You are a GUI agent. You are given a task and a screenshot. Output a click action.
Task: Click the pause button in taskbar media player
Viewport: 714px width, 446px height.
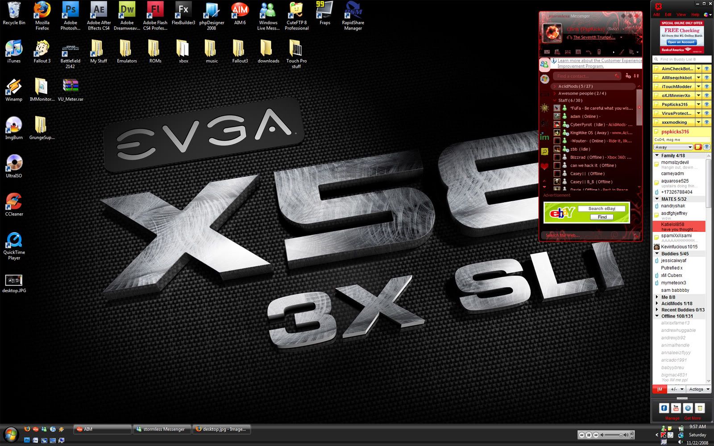[589, 435]
